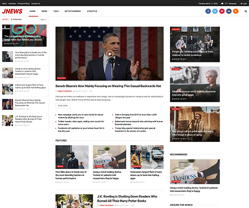Open 'New campaign wants you to raise funds' link

(81, 116)
